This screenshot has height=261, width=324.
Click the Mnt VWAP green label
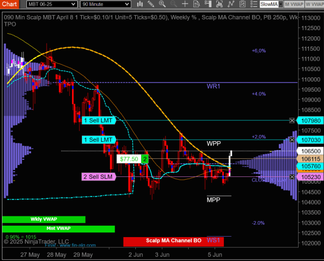[59, 229]
